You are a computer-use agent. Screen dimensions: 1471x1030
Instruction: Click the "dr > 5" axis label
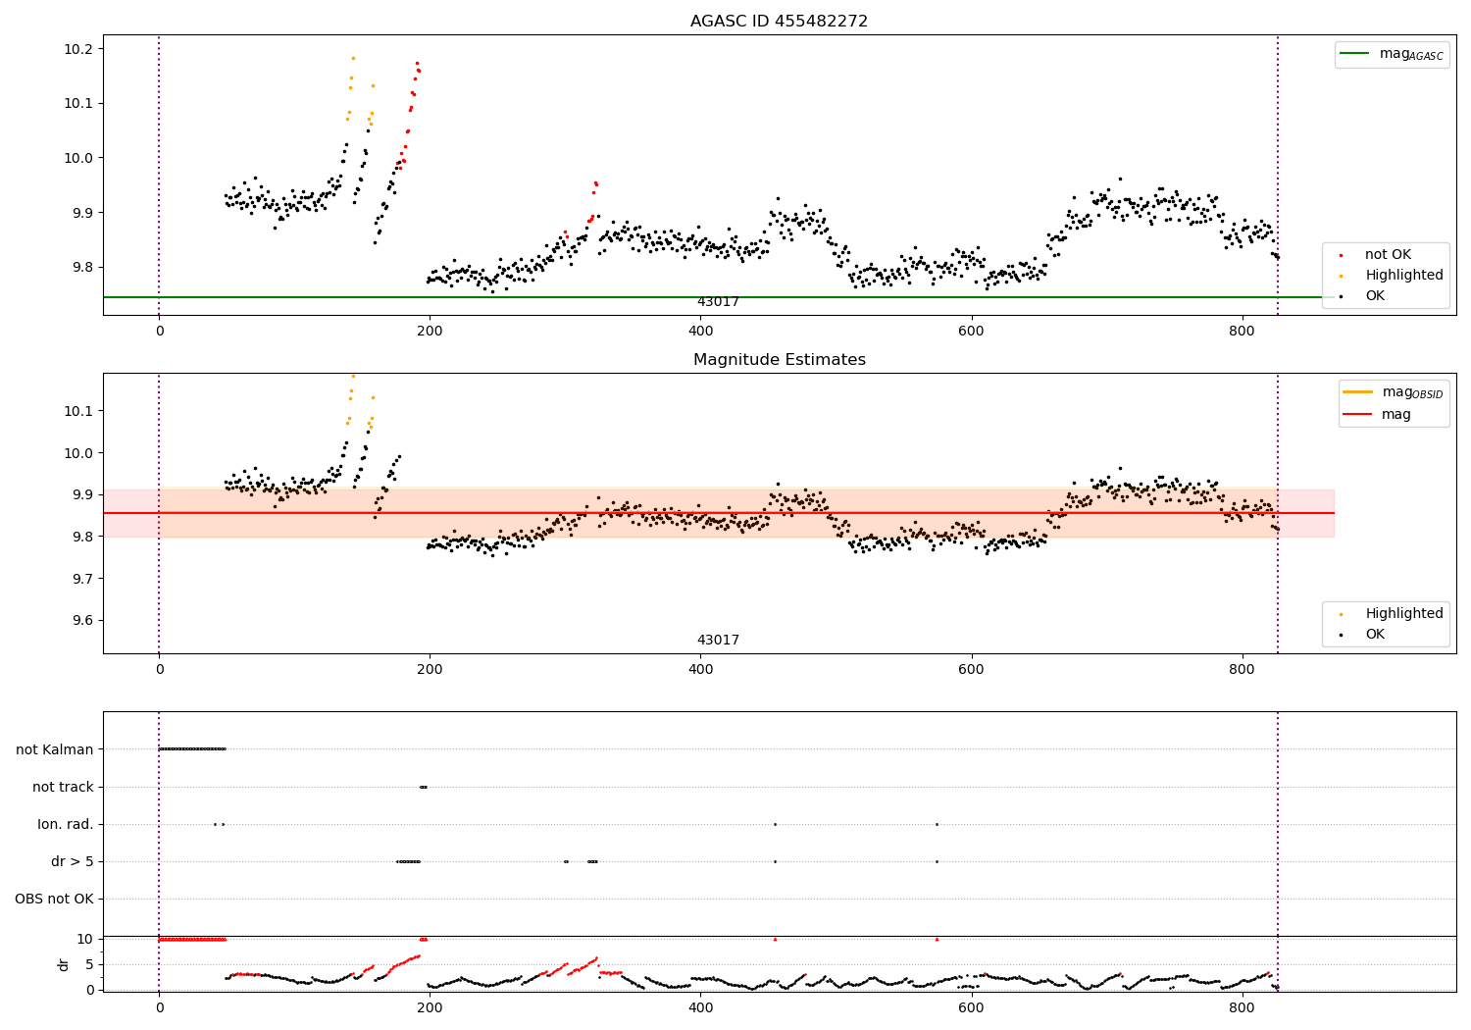[73, 862]
